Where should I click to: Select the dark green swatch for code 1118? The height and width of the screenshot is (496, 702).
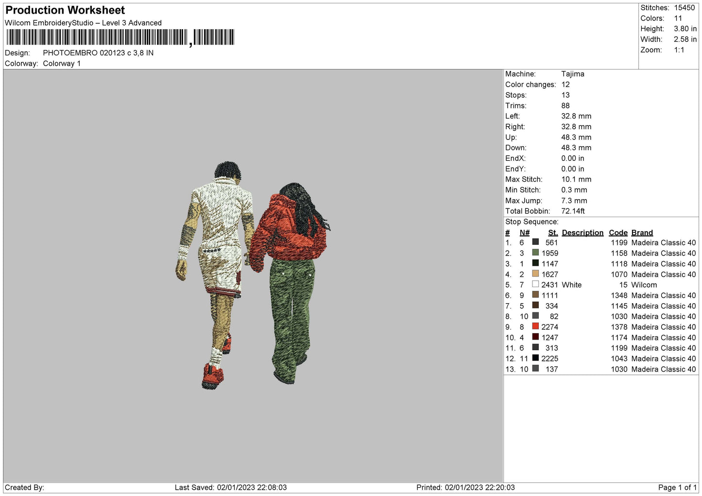(535, 263)
